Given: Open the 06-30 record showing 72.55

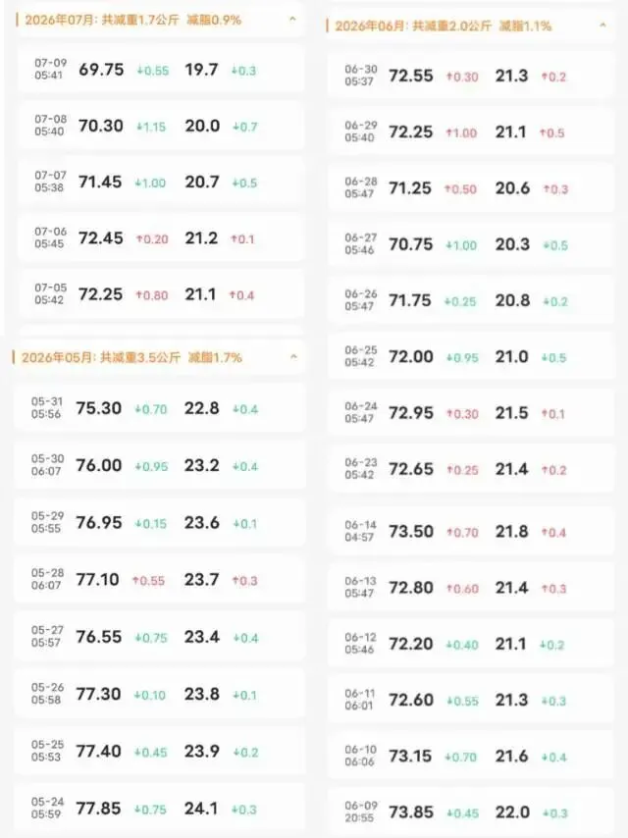Looking at the screenshot, I should (470, 76).
